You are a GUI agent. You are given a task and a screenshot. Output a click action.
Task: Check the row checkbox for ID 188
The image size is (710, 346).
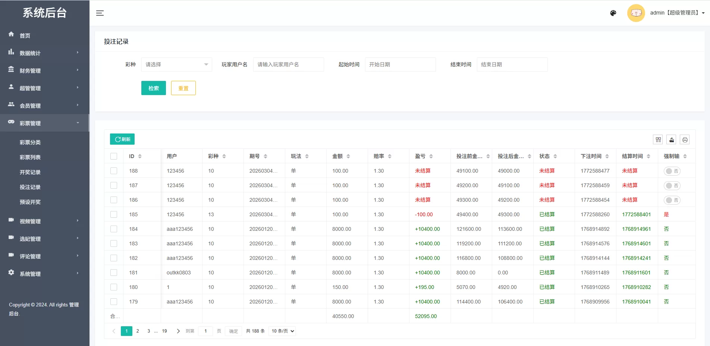[x=114, y=171]
